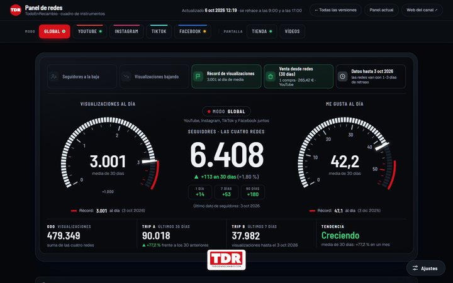Show the VÍDEOS screen
The width and height of the screenshot is (453, 283).
coord(292,31)
